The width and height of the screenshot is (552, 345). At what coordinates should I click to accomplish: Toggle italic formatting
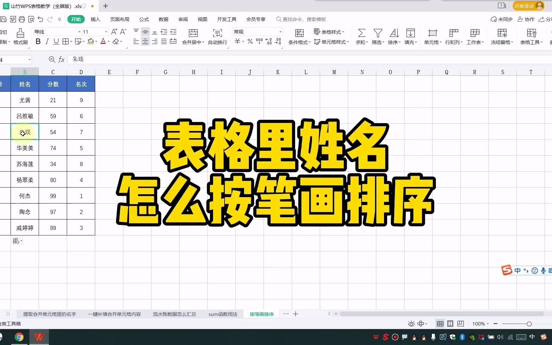47,42
